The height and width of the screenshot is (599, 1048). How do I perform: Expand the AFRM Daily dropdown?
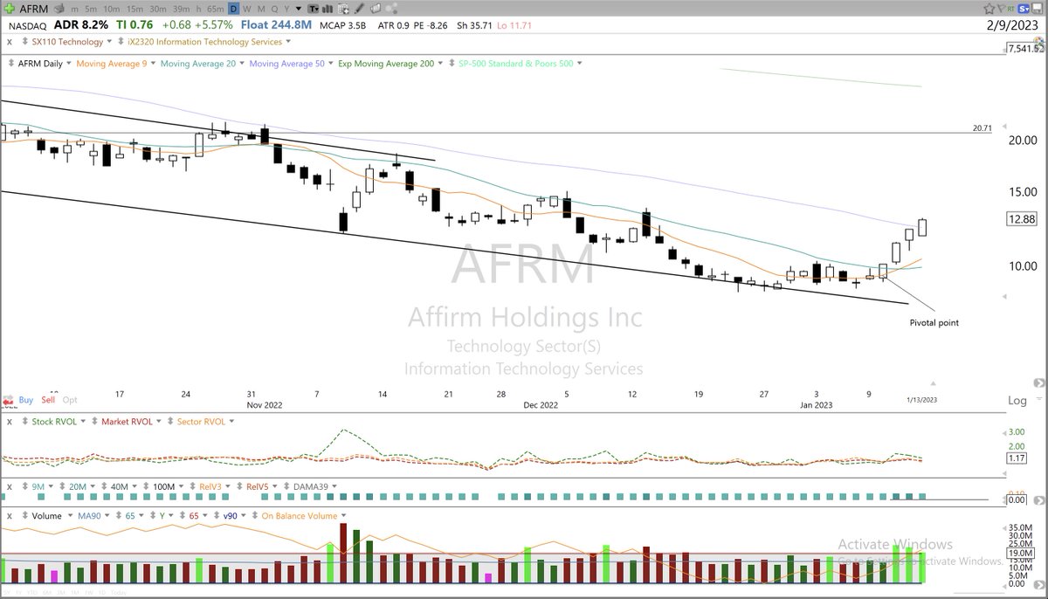68,64
